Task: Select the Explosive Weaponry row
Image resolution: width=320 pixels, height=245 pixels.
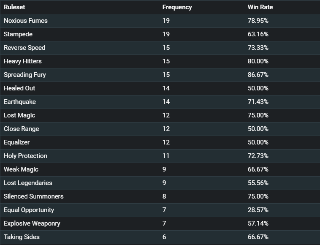Action: [x=160, y=223]
